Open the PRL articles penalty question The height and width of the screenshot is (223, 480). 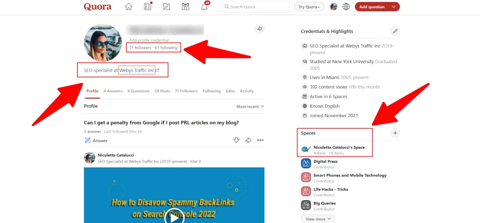(161, 123)
